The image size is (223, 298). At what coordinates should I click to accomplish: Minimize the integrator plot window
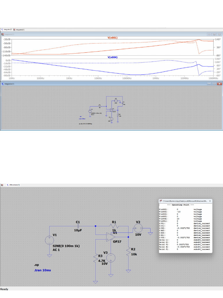coord(209,34)
